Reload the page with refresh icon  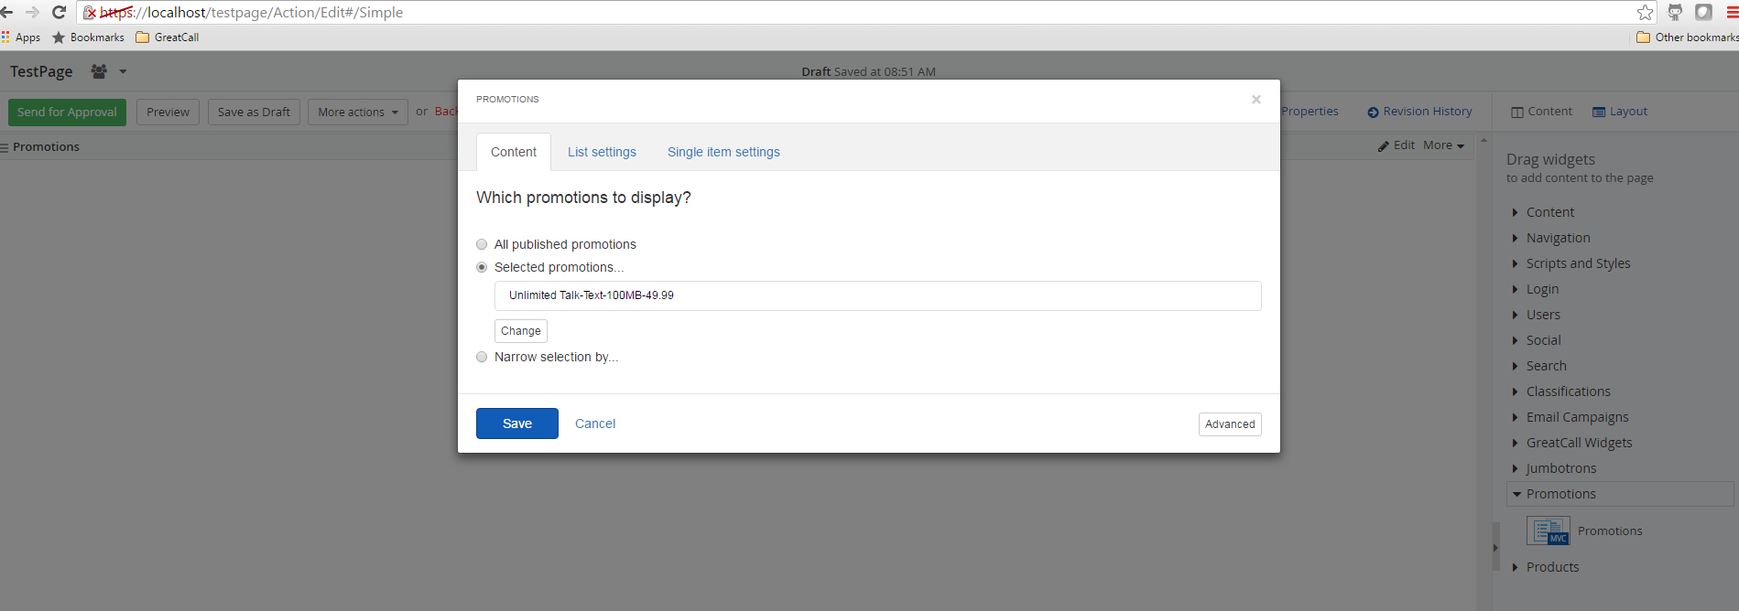click(59, 12)
